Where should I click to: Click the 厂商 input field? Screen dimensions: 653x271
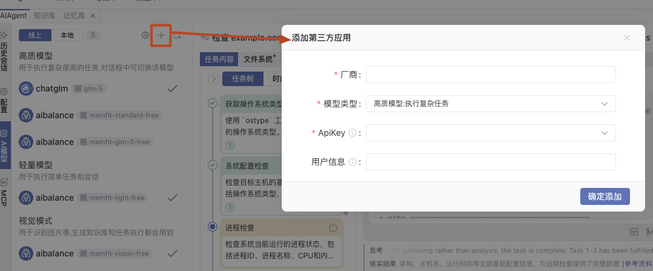[x=491, y=75]
